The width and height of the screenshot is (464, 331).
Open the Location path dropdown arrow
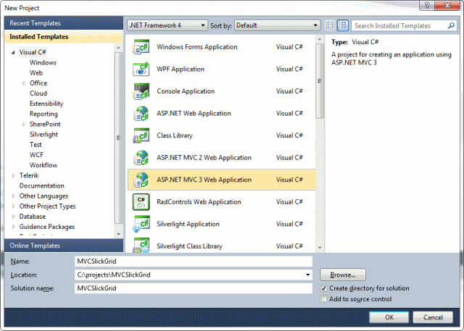(307, 275)
